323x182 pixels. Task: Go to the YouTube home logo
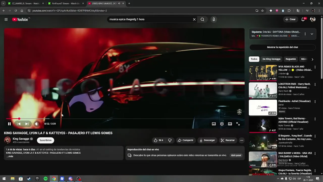(x=20, y=19)
